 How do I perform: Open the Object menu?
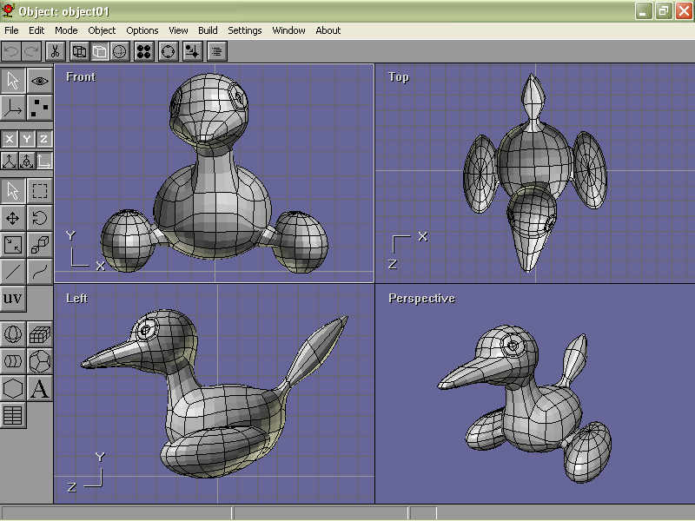click(x=102, y=30)
